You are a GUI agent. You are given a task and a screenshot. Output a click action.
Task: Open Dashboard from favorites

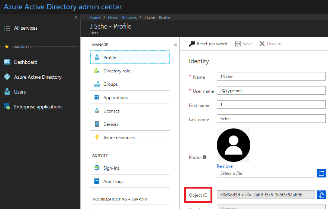click(x=26, y=62)
